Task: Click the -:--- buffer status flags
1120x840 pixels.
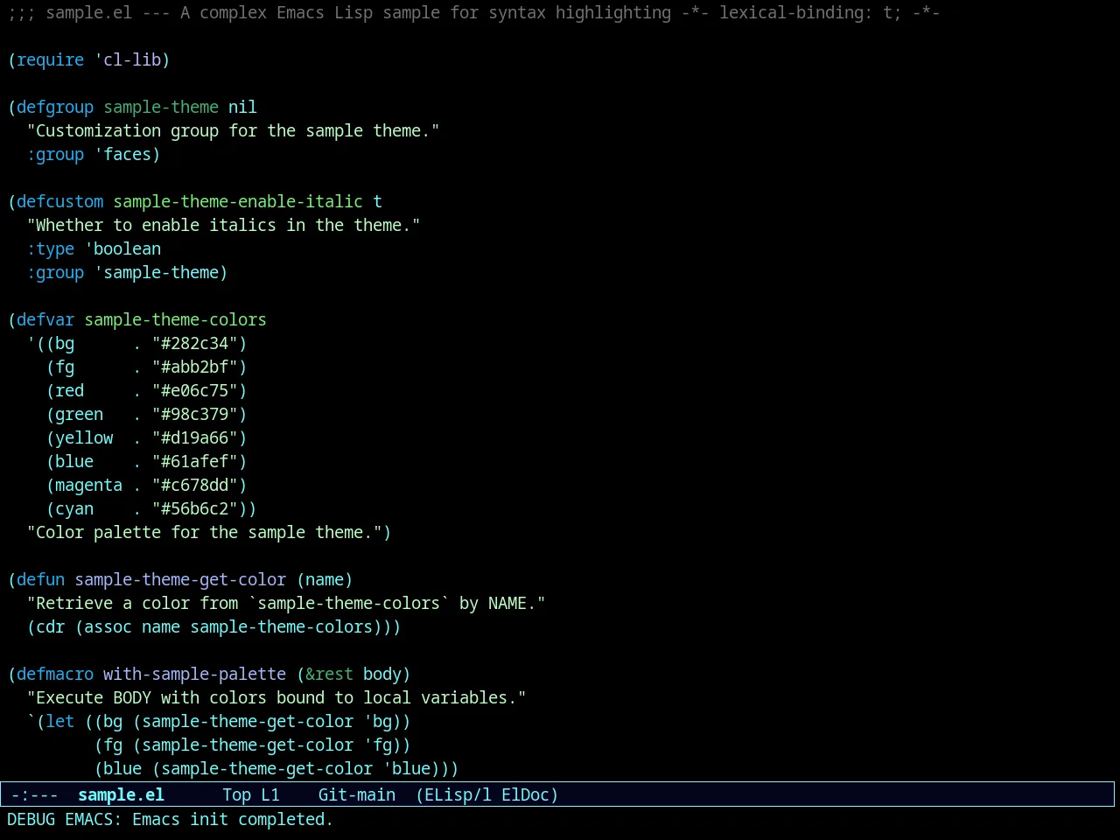Action: [x=34, y=794]
